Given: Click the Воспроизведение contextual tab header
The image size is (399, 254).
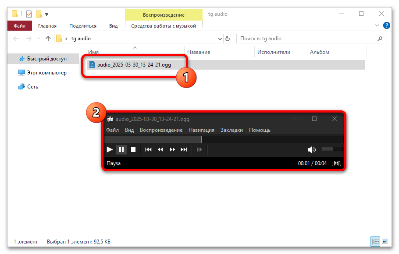Looking at the screenshot, I should 164,15.
